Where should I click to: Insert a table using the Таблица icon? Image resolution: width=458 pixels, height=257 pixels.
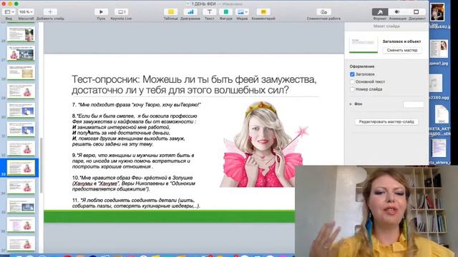pos(171,12)
